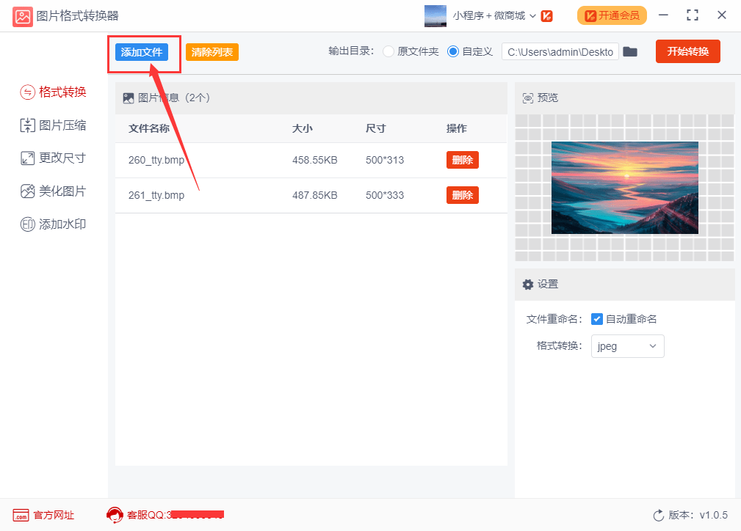The height and width of the screenshot is (531, 741).
Task: Enable the 原文件夹 output option
Action: coord(388,51)
